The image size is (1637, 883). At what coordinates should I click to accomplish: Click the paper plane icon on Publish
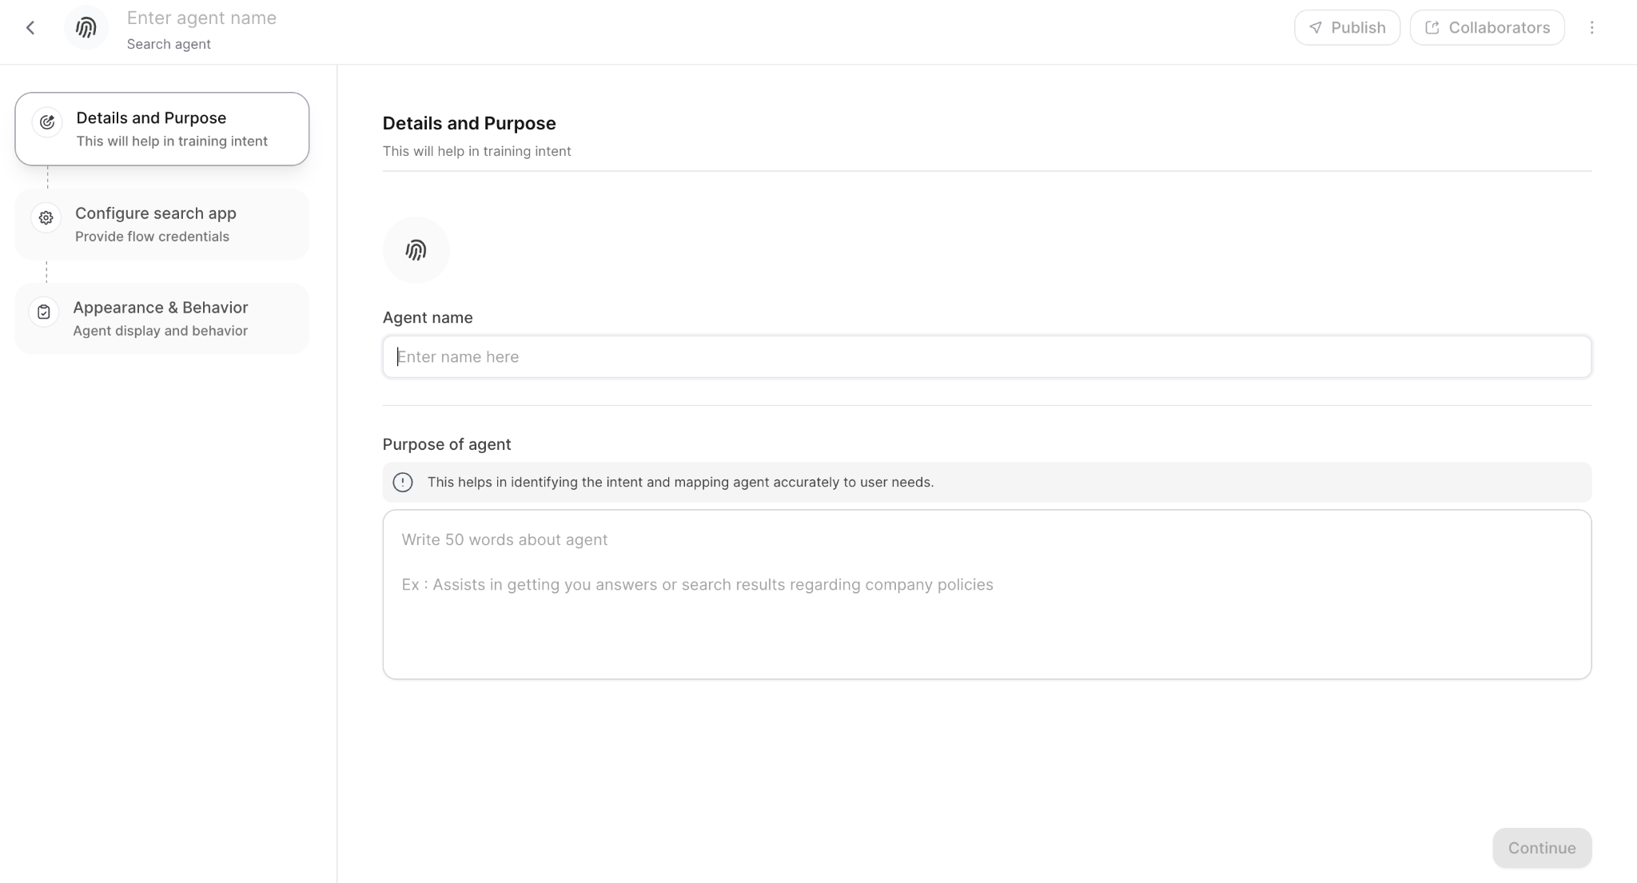pos(1316,28)
